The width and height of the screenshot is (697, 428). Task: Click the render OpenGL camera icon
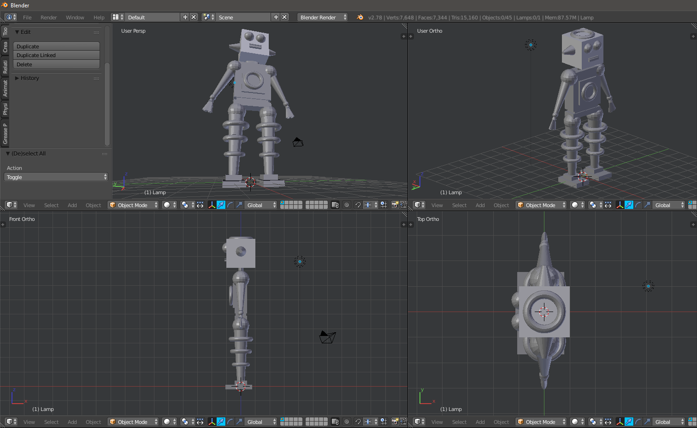coord(395,205)
